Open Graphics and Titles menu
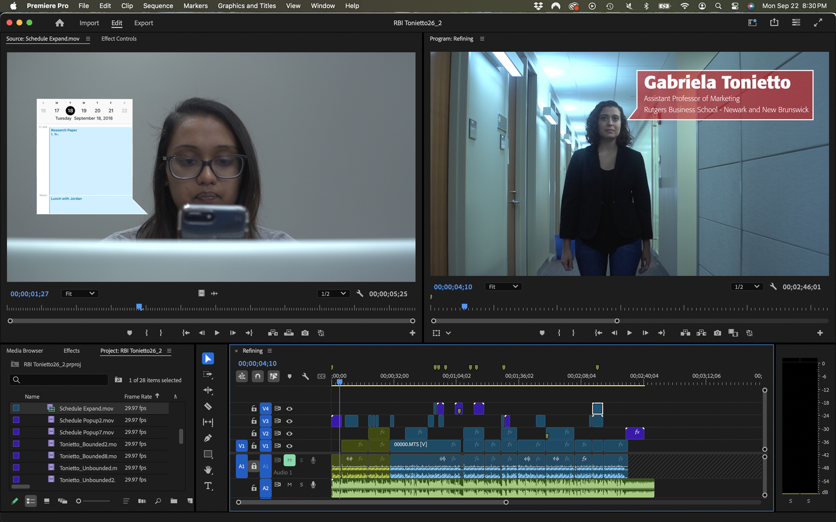 click(247, 6)
